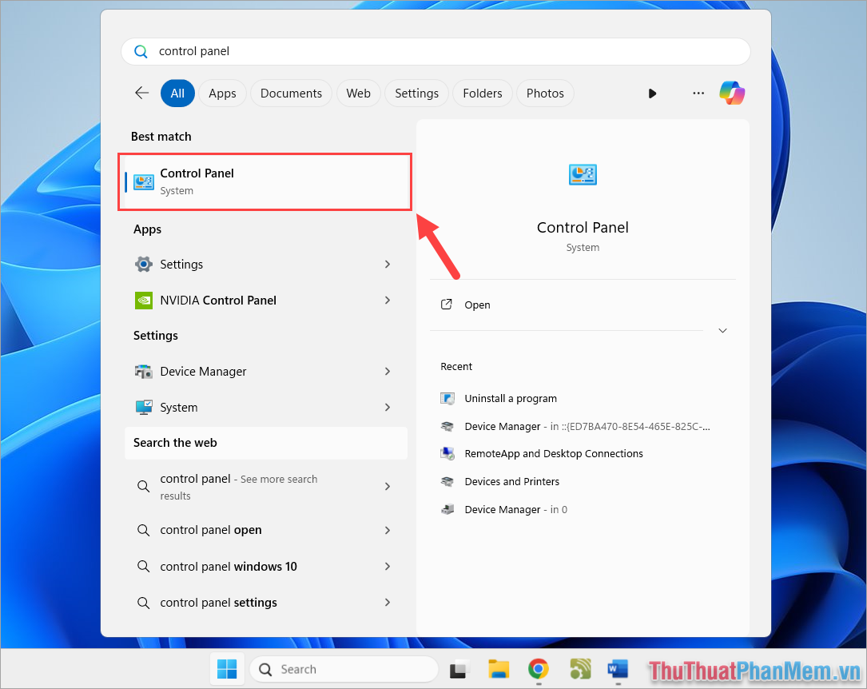Launch Google Chrome from the taskbar
867x689 pixels.
coord(538,669)
